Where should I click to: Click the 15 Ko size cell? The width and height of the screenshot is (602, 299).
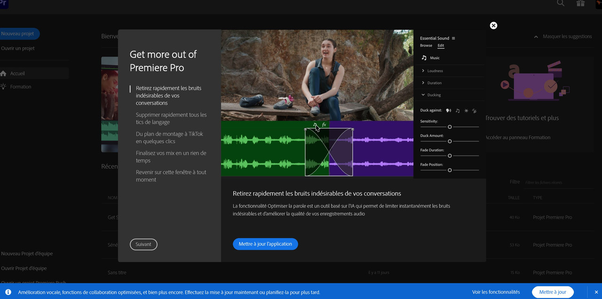point(515,273)
